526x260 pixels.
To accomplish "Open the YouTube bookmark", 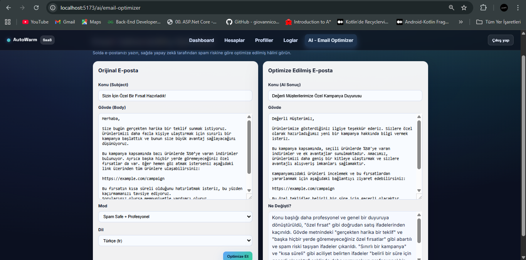I will coord(35,22).
